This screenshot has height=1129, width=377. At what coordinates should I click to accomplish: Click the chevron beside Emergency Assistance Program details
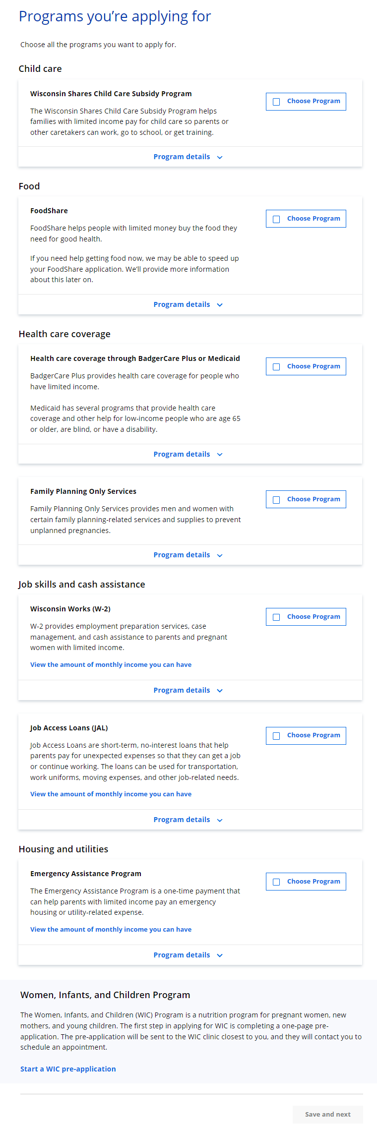tap(220, 955)
